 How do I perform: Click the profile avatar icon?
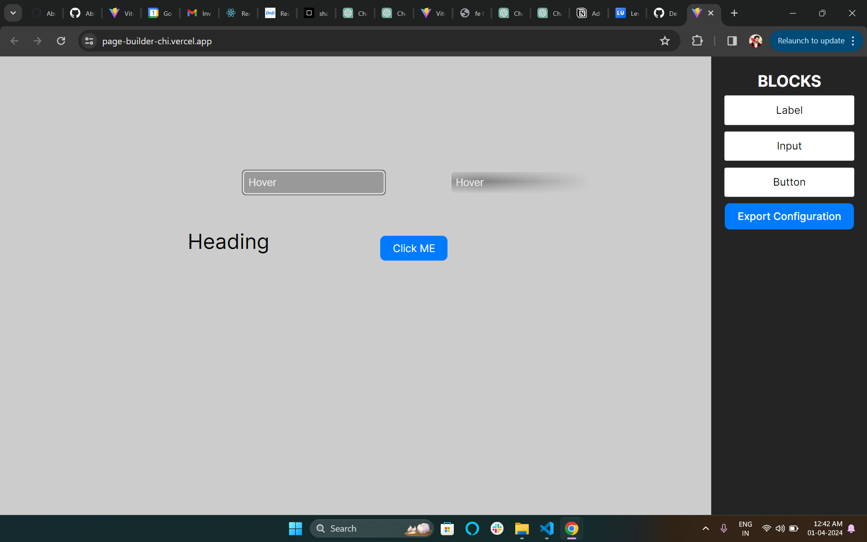pyautogui.click(x=756, y=41)
